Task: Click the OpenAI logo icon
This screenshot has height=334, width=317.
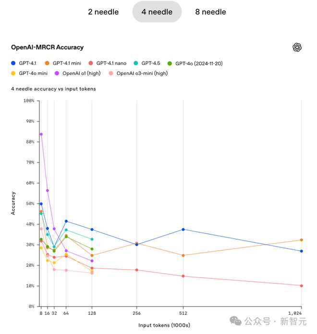Action: pos(297,47)
